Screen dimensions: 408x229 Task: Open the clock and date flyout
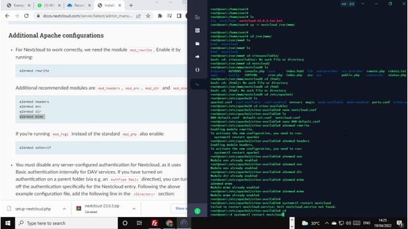(x=382, y=223)
